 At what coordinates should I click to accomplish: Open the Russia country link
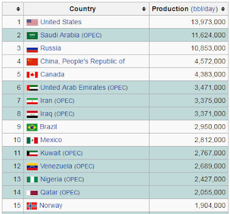coord(51,48)
